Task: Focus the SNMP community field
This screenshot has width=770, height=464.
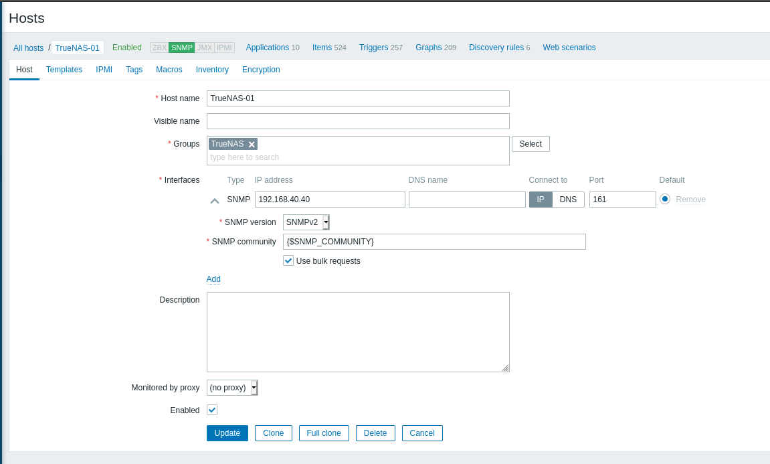Action: (434, 241)
